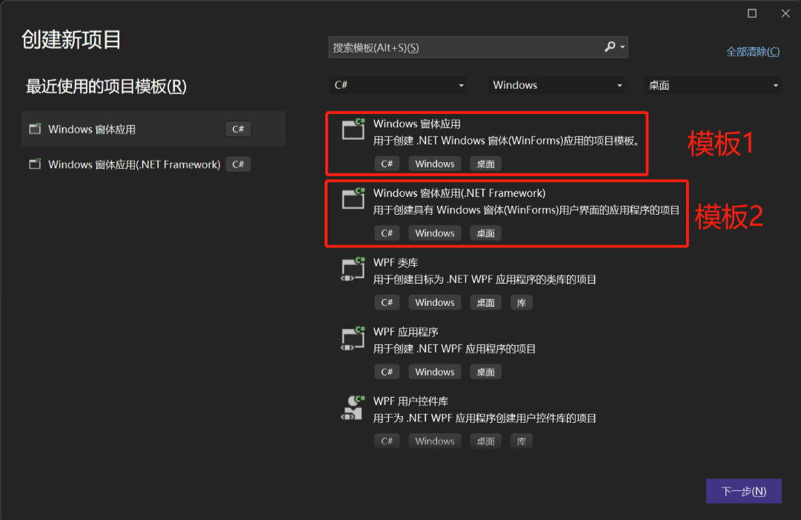Screen dimensions: 801x520
Task: Select recent template Windows 窗体应用 in left list
Action: (153, 129)
